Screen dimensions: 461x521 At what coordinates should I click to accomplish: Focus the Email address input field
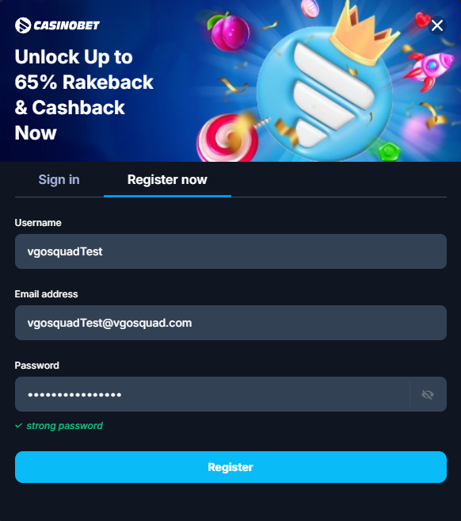pos(230,323)
